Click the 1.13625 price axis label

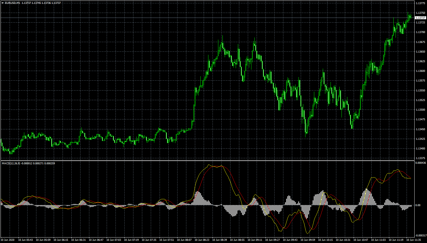(x=420, y=61)
